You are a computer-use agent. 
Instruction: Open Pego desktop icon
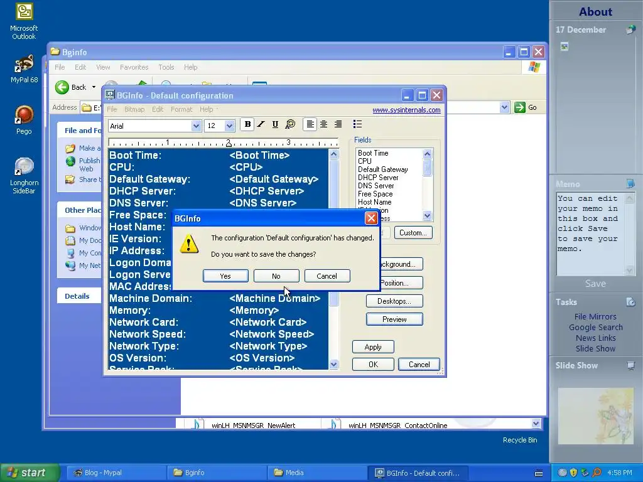(24, 120)
